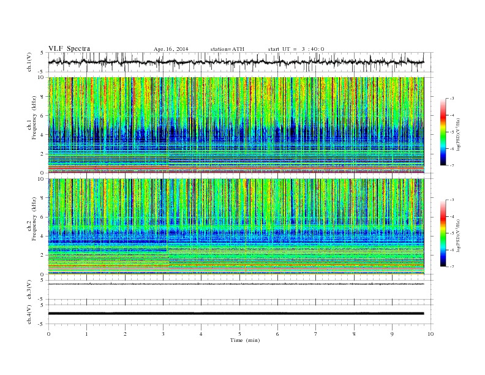
Task: Click the "6" kHz tick of ch.1 spectrogram
Action: 42,116
